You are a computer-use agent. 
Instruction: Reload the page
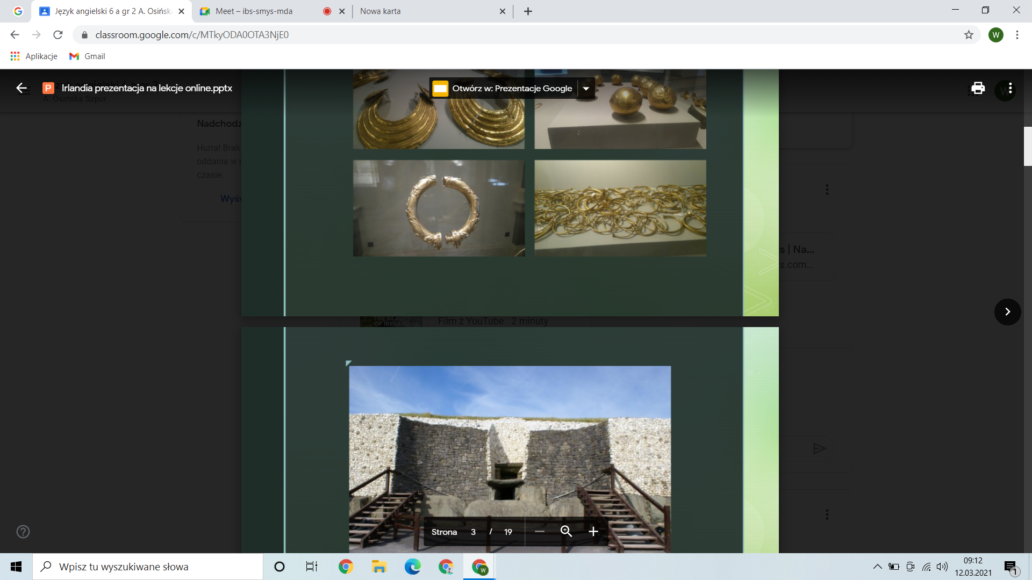point(58,35)
